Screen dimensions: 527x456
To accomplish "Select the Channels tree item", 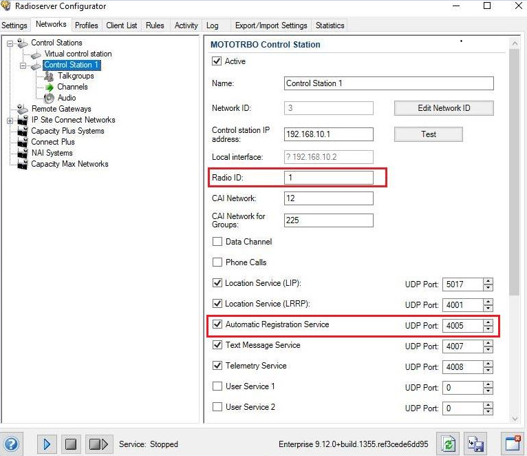I will (x=72, y=87).
